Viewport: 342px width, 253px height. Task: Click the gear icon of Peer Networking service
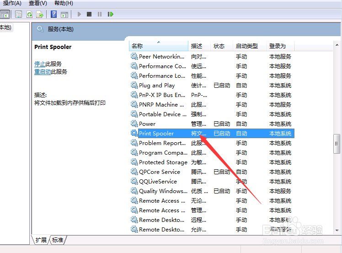(x=134, y=56)
